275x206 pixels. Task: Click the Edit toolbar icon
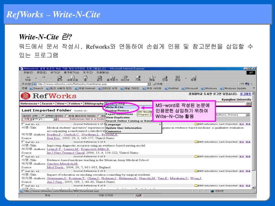178,78
